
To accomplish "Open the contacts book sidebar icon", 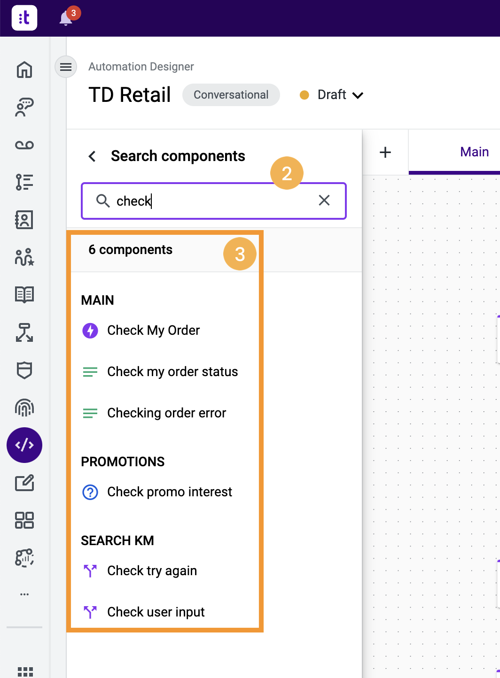I will click(x=24, y=220).
